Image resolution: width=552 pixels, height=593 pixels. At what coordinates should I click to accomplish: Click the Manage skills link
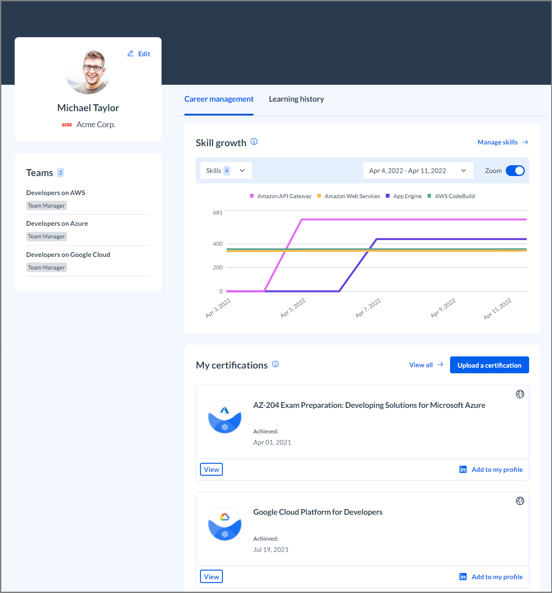498,142
